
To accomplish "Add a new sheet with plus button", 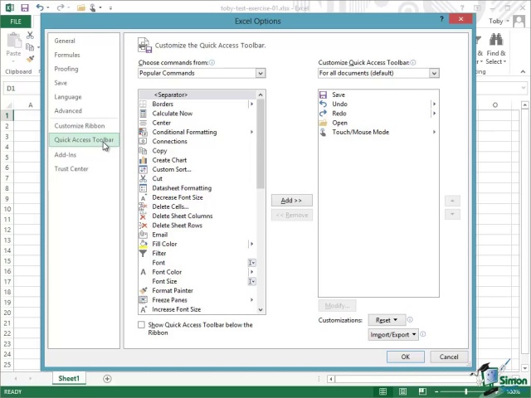I will (107, 379).
